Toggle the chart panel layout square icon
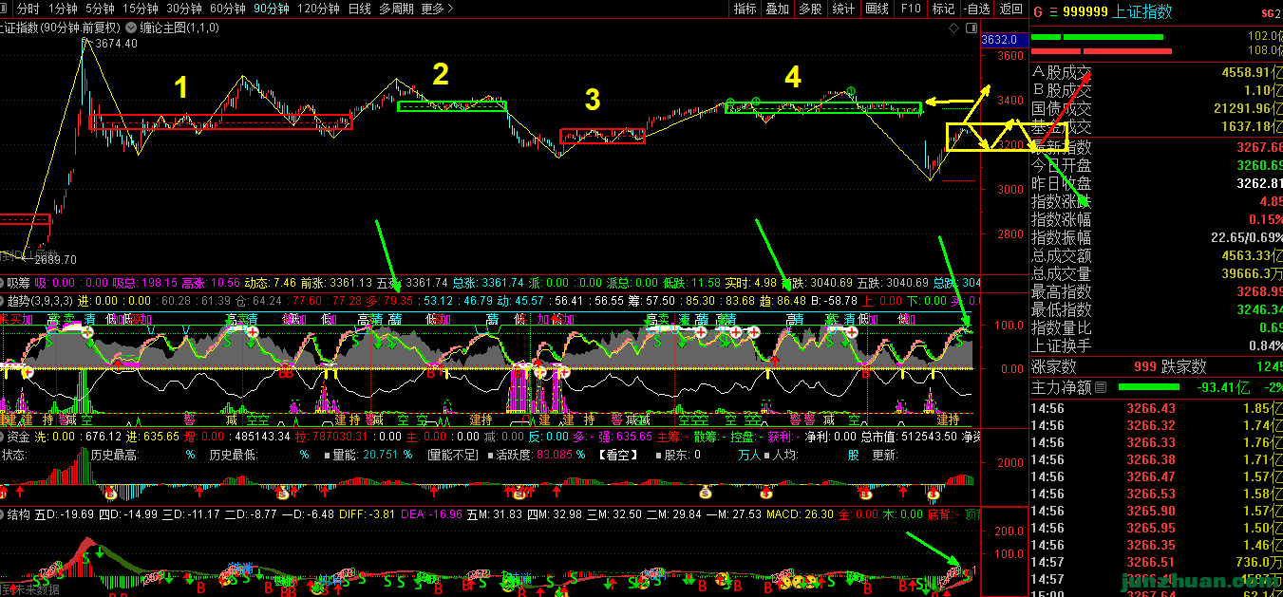This screenshot has width=1283, height=597. [x=971, y=28]
